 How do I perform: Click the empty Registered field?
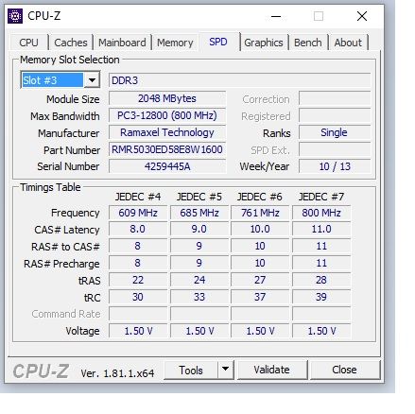pyautogui.click(x=335, y=115)
